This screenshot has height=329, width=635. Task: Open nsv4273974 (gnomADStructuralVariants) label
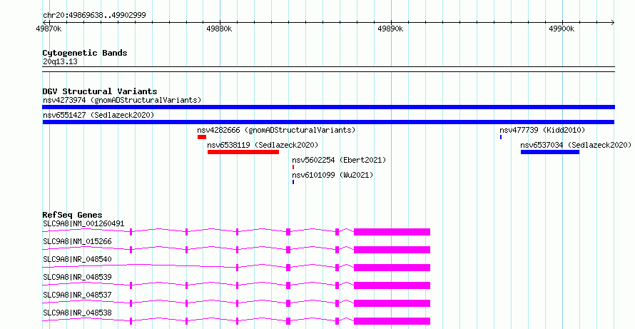122,100
